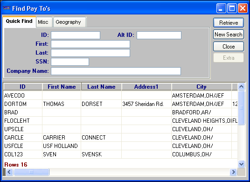
Task: Click vertical scrollbar down arrow
Action: pyautogui.click(x=241, y=164)
